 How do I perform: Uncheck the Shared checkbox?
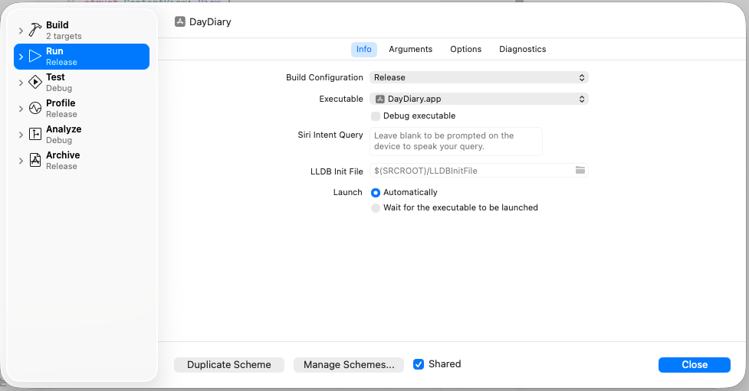pyautogui.click(x=419, y=364)
